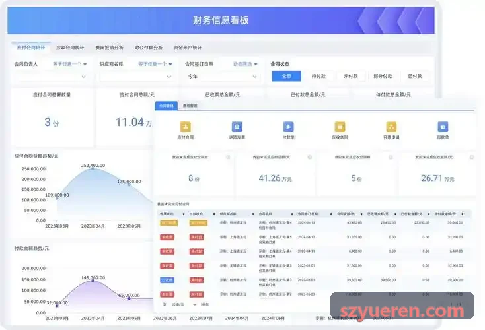The image size is (485, 330).
Task: Switch to 对公付款分析 tab
Action: click(x=149, y=48)
